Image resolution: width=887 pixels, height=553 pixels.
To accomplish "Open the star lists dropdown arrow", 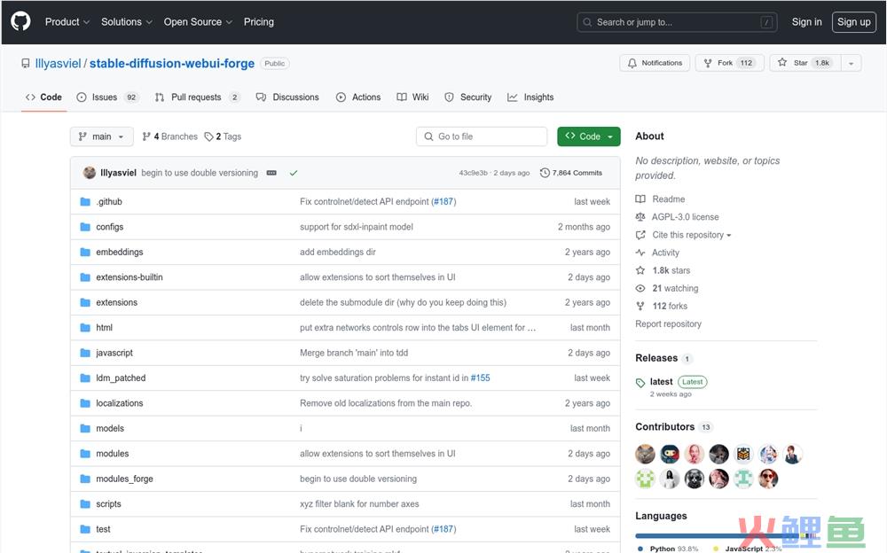I will click(851, 63).
